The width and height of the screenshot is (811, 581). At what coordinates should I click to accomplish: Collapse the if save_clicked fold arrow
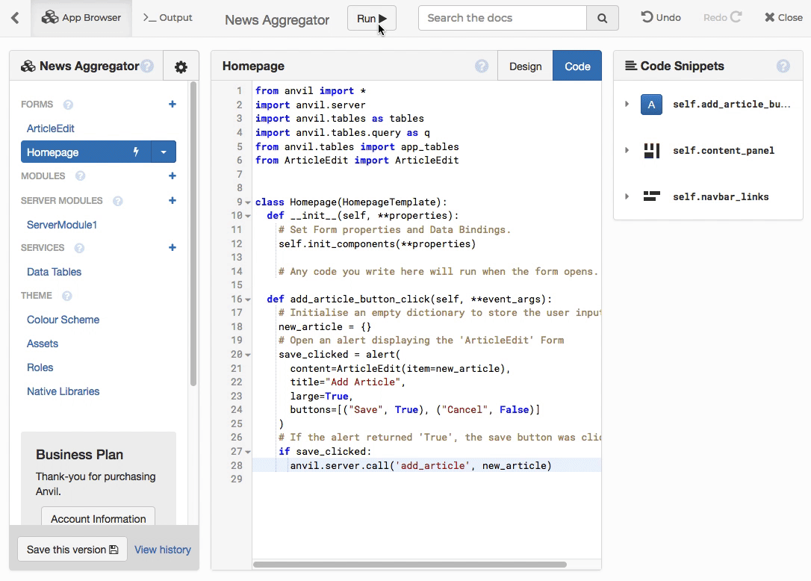(248, 452)
